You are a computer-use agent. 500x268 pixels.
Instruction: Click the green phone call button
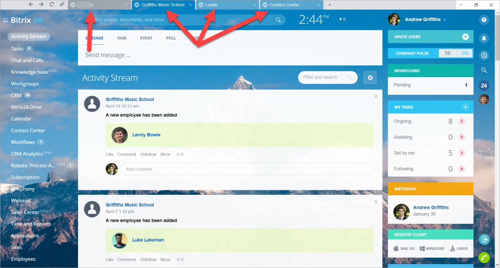pos(484,257)
